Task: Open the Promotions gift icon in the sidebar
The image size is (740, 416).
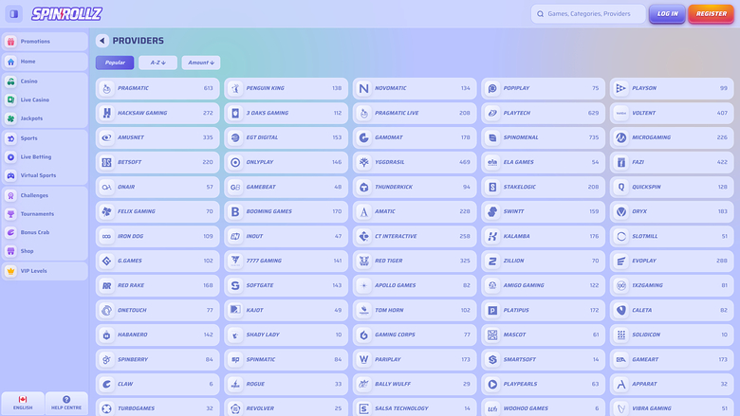Action: click(11, 42)
